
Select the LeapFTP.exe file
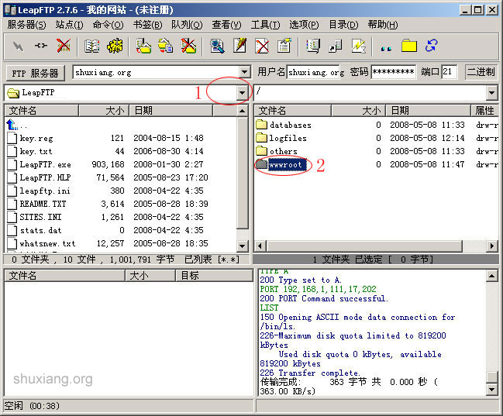pyautogui.click(x=45, y=164)
